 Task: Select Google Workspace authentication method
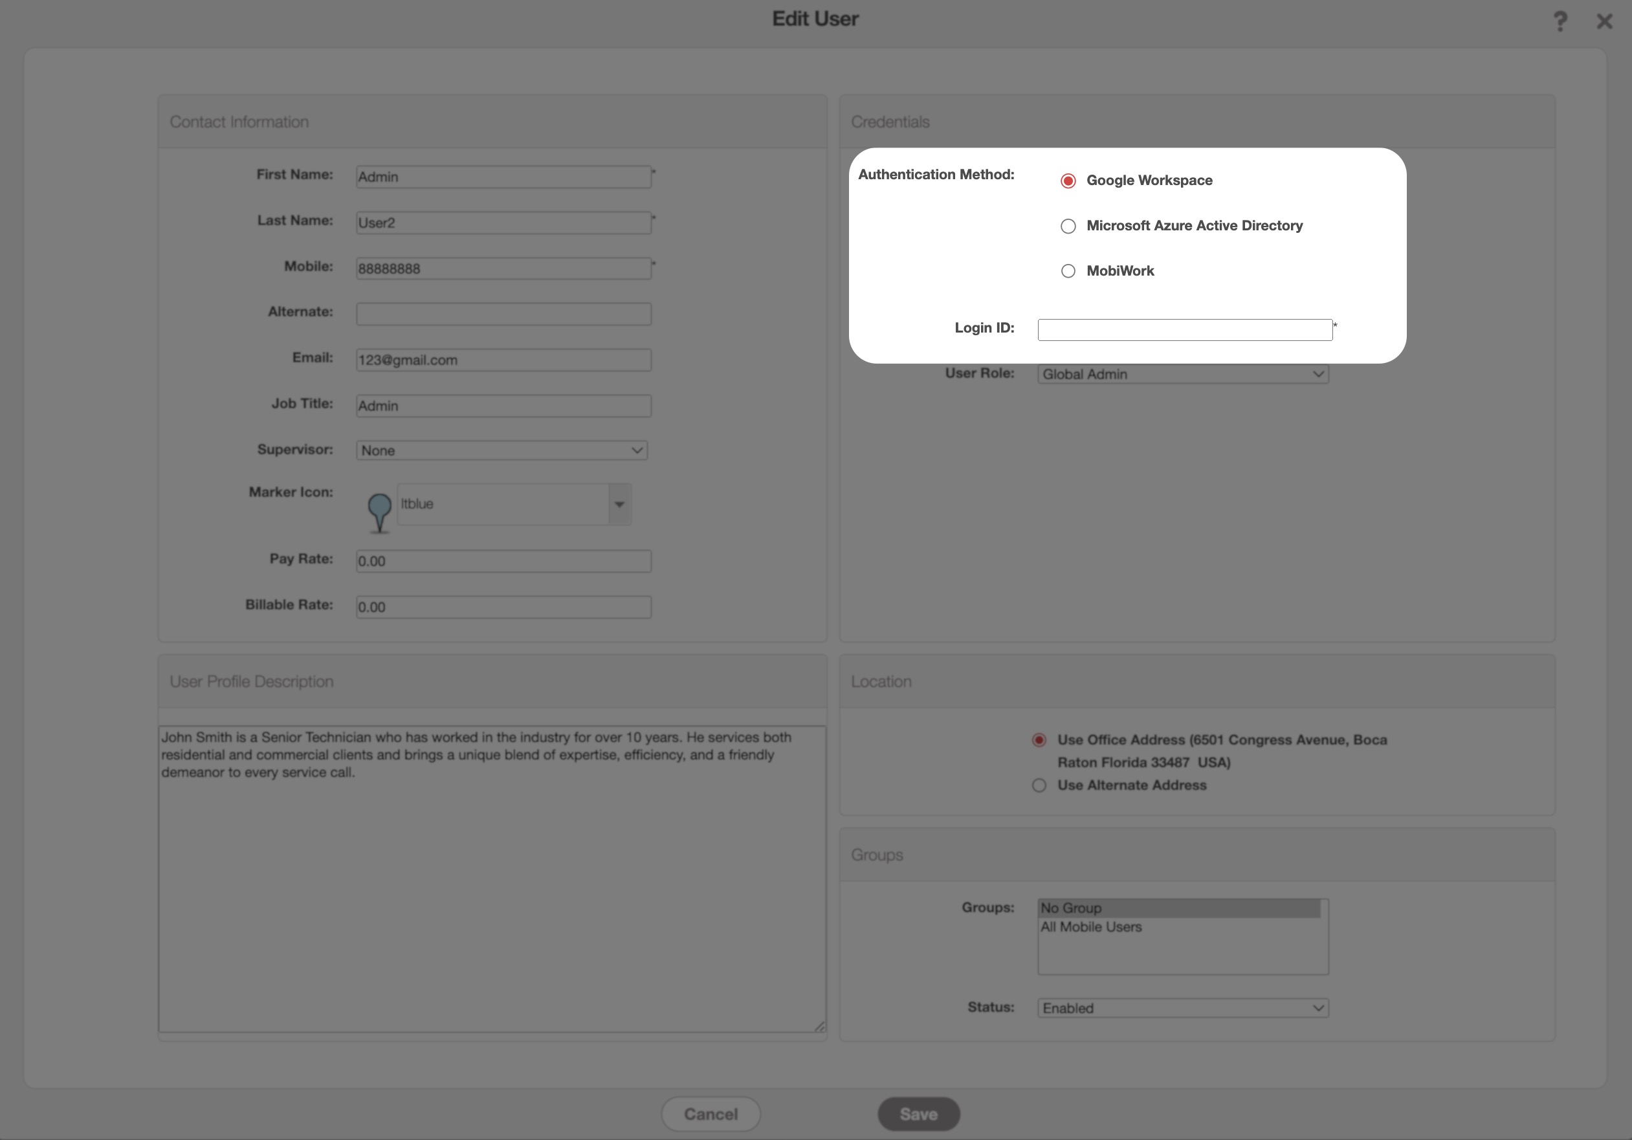tap(1068, 181)
